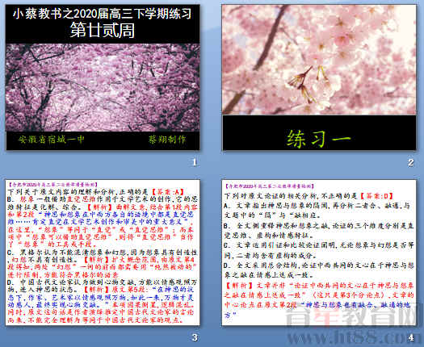This screenshot has height=347, width=424.
Task: Click the title 小蔡教书之2020届高三下学期练习
Action: point(103,14)
